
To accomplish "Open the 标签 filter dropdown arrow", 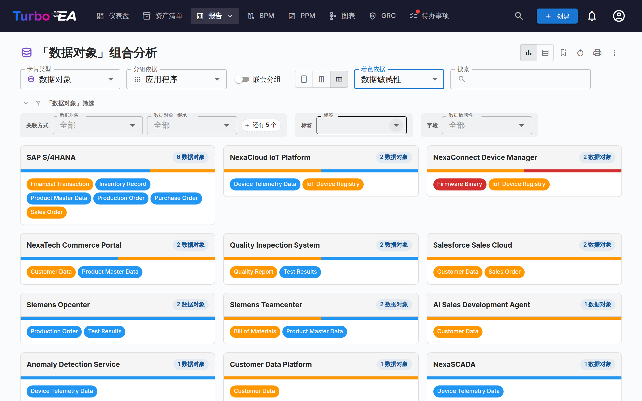I will point(396,125).
